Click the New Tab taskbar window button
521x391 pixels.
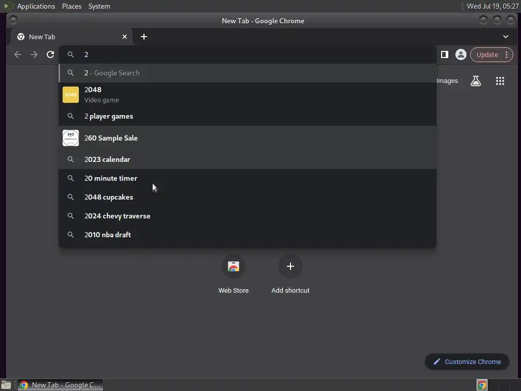tap(60, 385)
